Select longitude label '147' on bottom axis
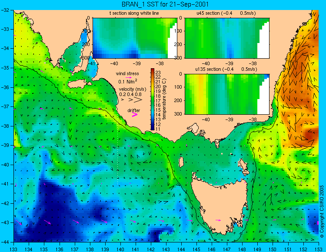Viewport: 326px width, 252px height. 227,249
